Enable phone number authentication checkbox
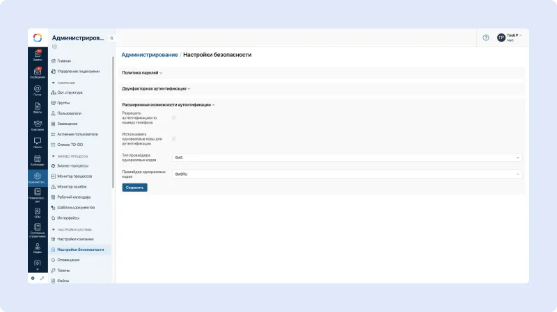The image size is (557, 312). tap(174, 117)
